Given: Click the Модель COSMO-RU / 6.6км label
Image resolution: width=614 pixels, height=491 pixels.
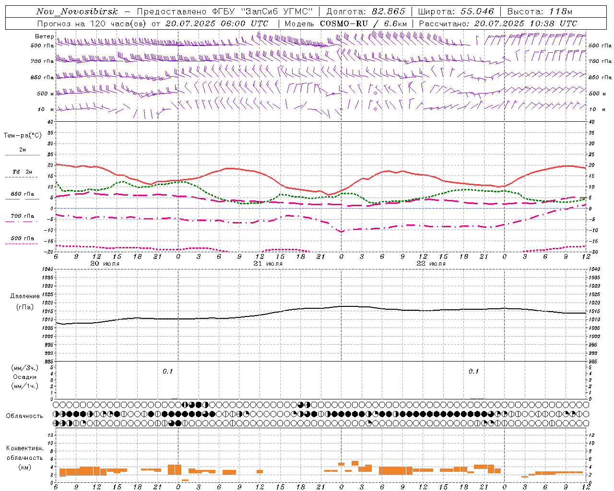Looking at the screenshot, I should click(x=346, y=23).
